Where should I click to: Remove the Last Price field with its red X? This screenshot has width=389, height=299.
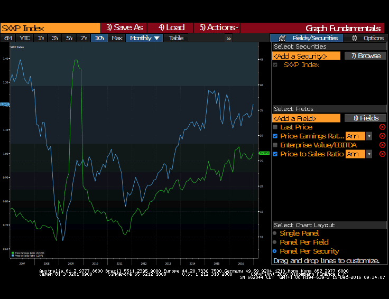(382, 127)
